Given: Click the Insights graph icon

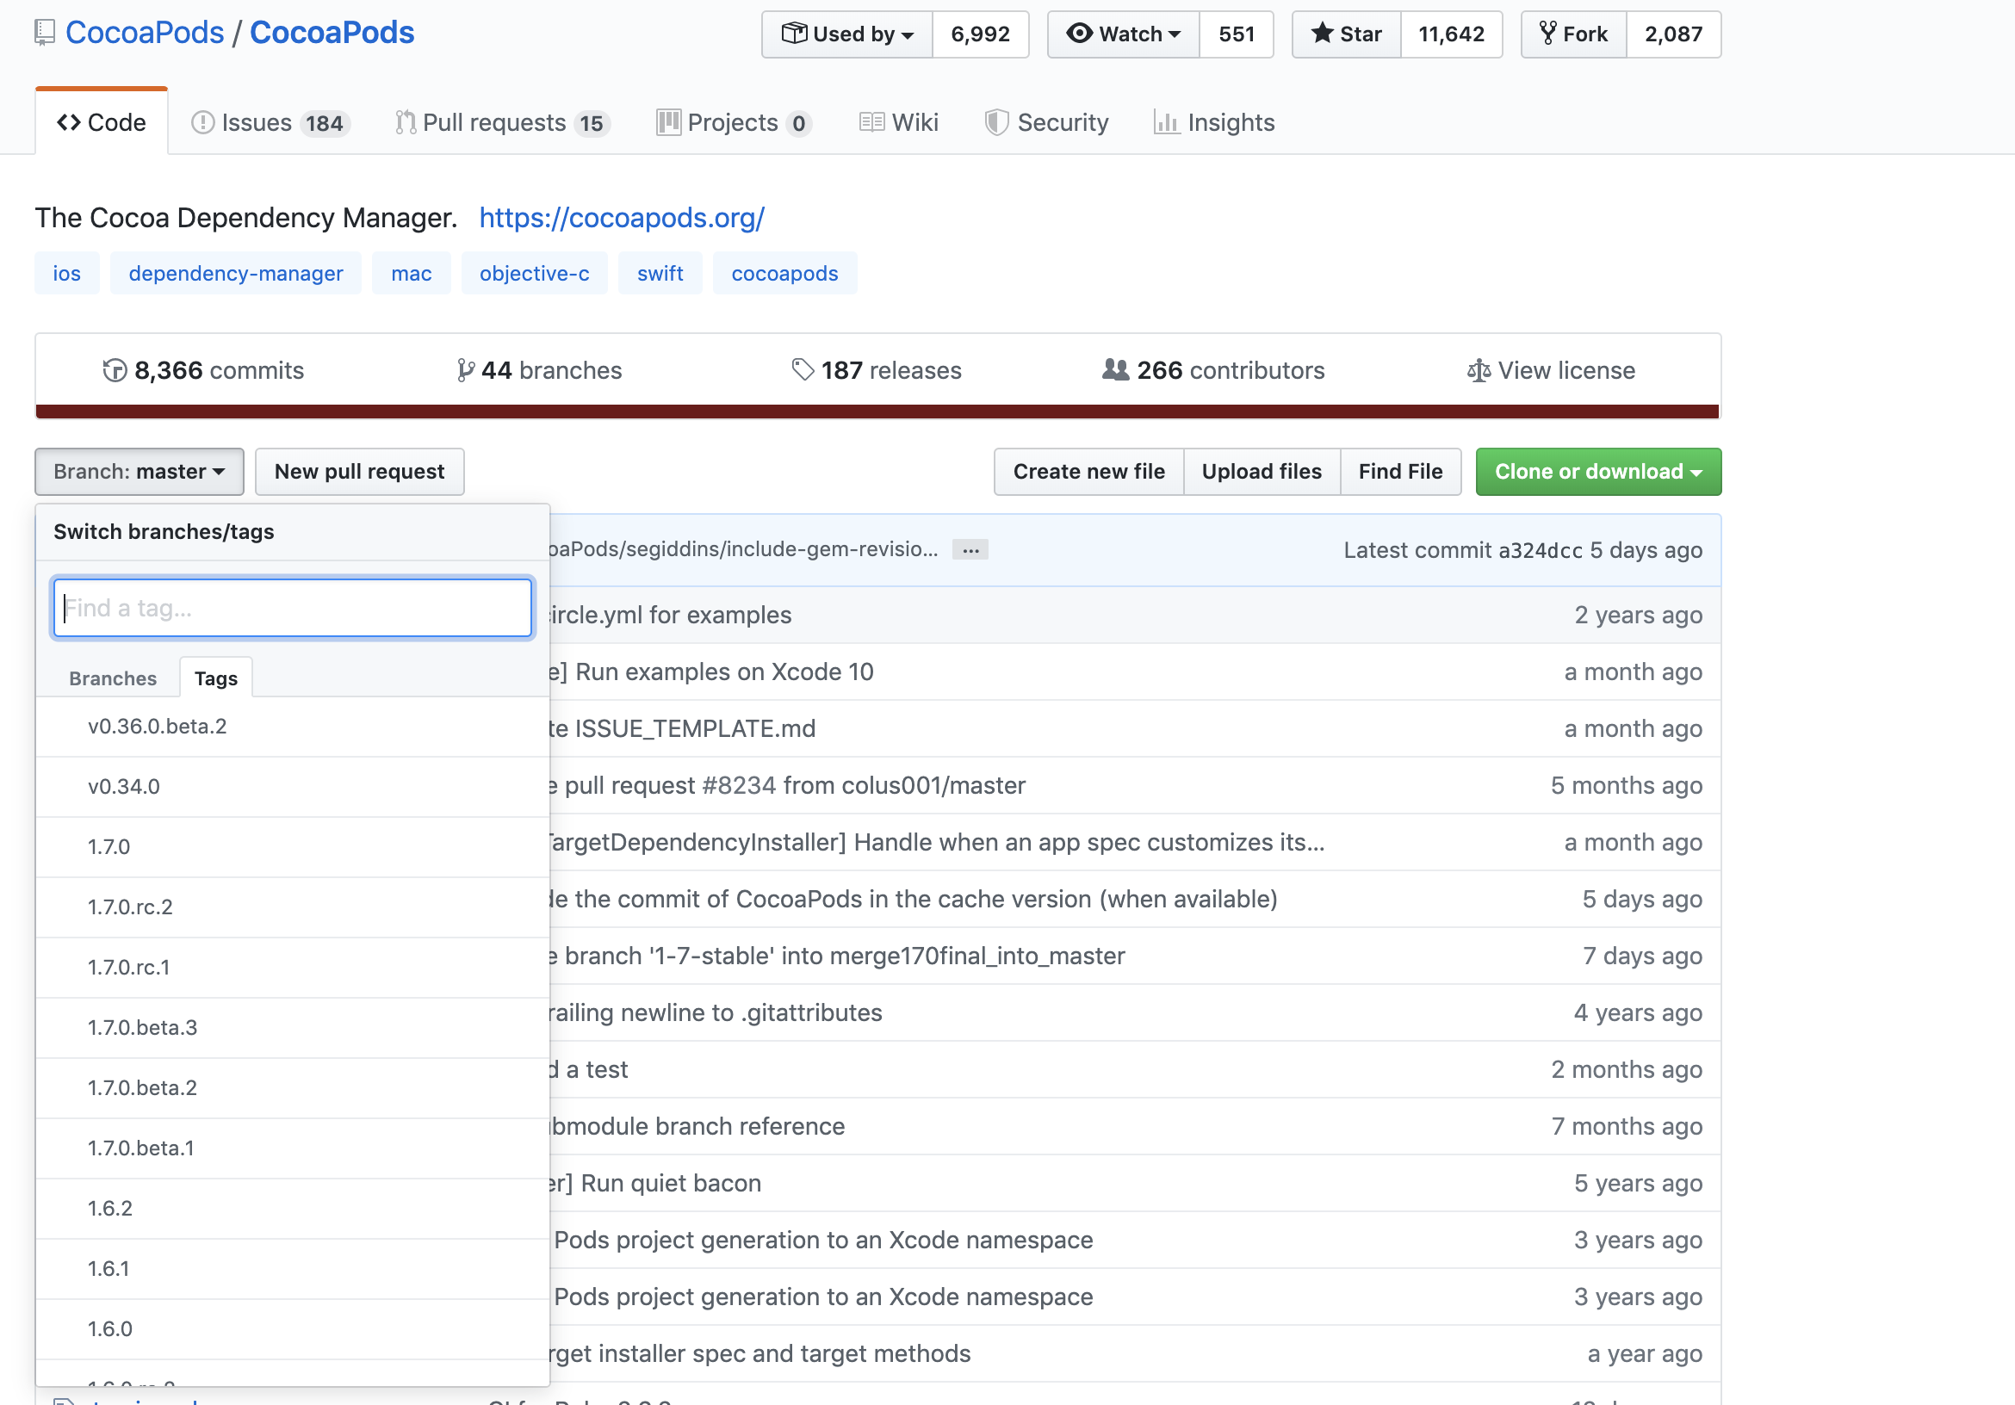Looking at the screenshot, I should 1165,122.
